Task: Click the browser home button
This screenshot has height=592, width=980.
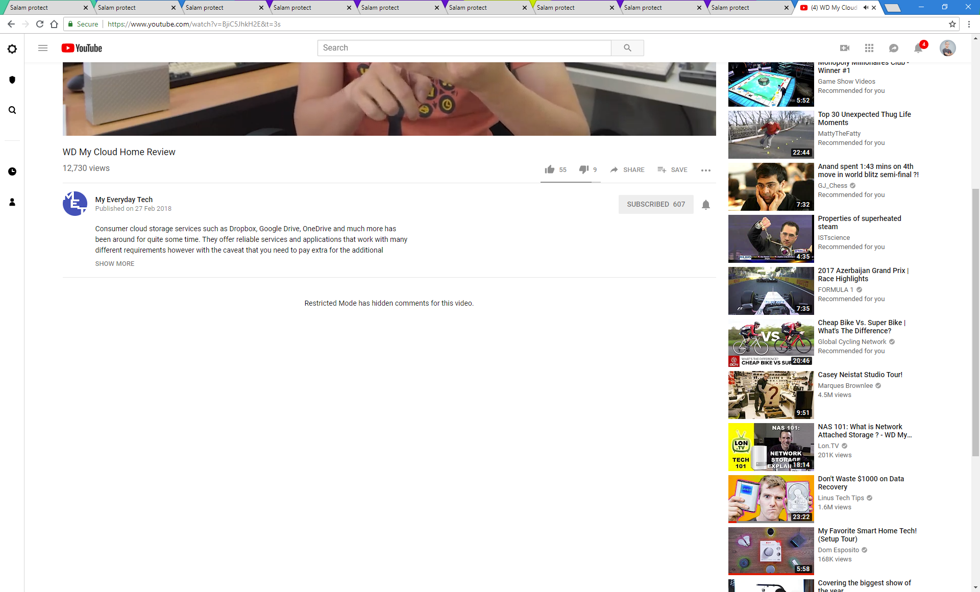Action: click(54, 24)
